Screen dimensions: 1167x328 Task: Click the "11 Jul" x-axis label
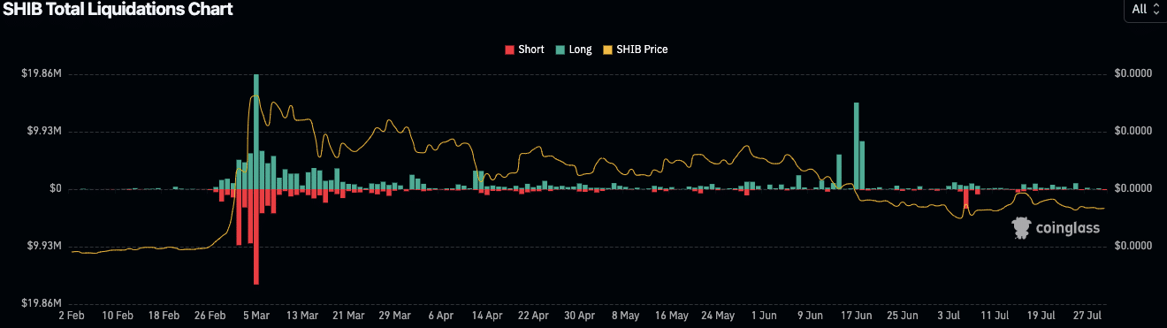[995, 315]
